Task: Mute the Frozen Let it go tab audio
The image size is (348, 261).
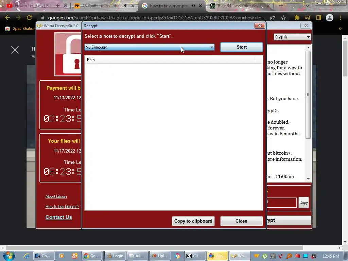Action: (x=58, y=6)
